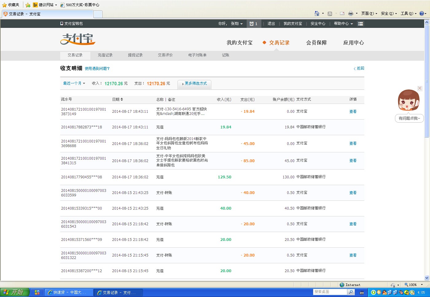Click the help question mark icon
Screen dimensions: 430x297
[421, 13]
